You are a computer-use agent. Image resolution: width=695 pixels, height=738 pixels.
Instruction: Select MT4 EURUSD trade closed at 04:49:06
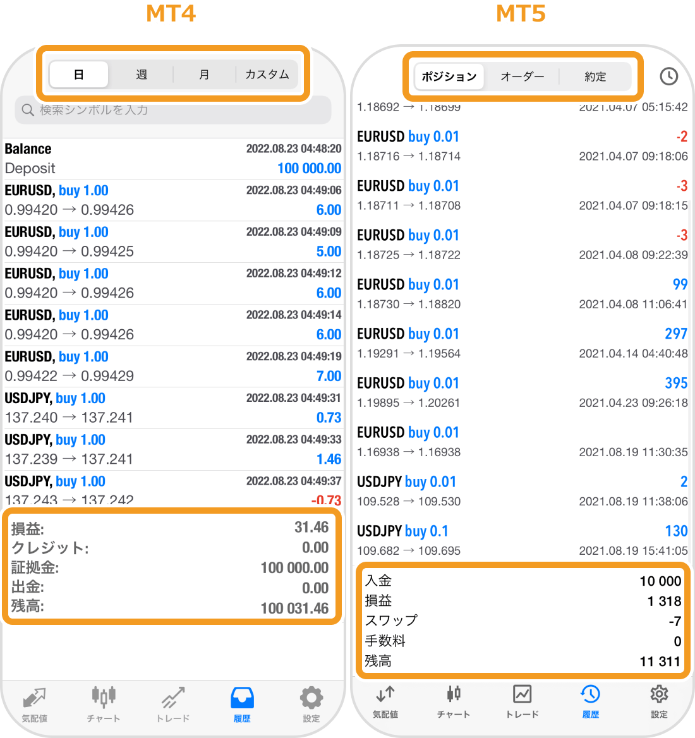pos(173,200)
